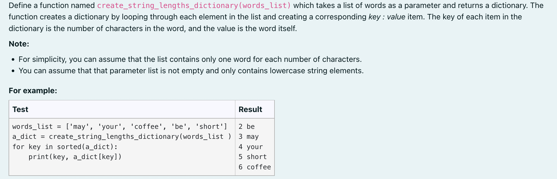Select the Test column header
Screen dimensions: 557x179
point(20,109)
